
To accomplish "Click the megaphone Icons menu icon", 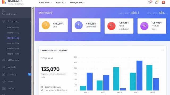I will (4, 82).
